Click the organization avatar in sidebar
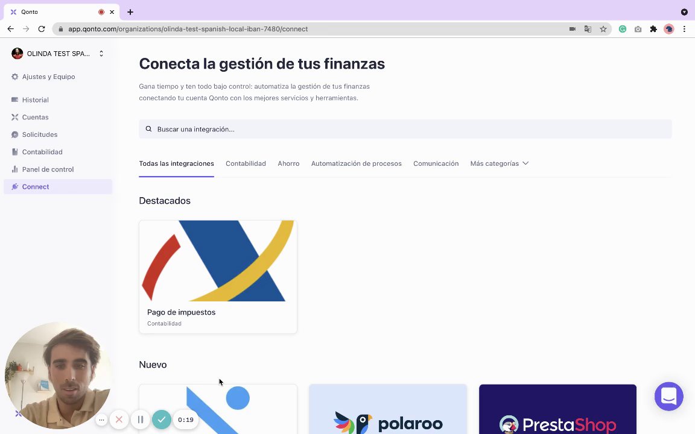The image size is (695, 434). (17, 54)
